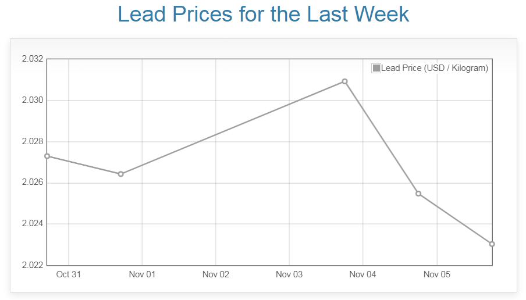
Task: Select the 2.030 y-axis tick label
Action: click(32, 101)
